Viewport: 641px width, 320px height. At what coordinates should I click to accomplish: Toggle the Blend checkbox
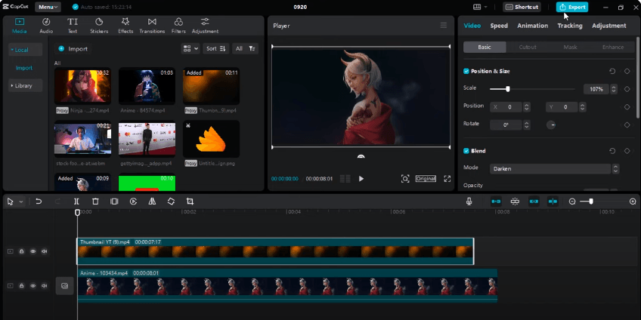(466, 151)
